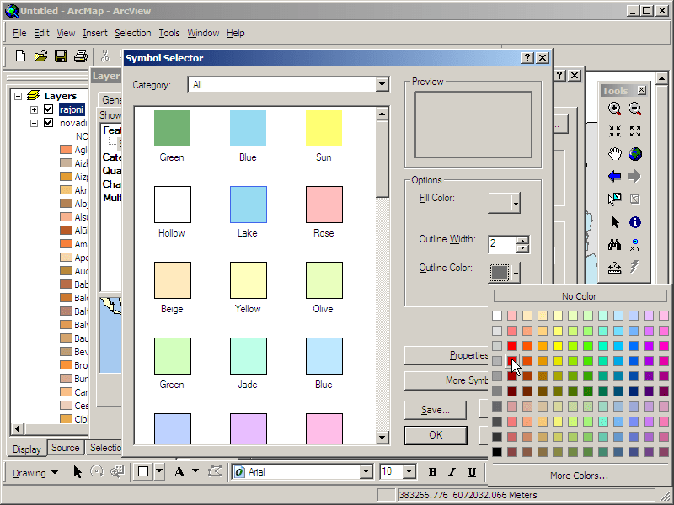Open the Category dropdown

382,85
